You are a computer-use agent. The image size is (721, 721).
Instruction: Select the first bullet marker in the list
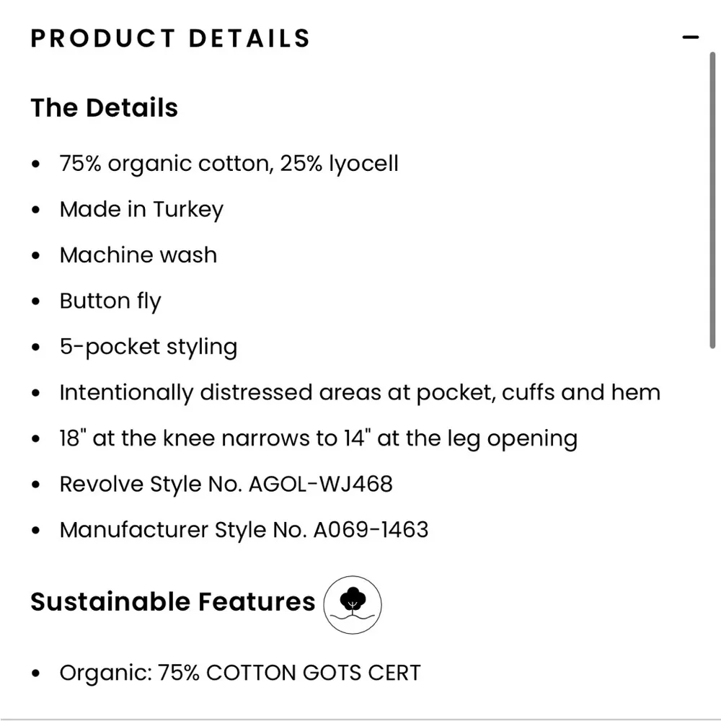(x=36, y=163)
